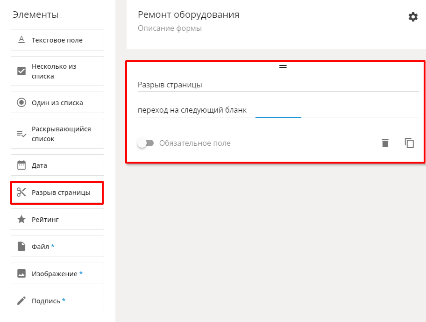Click the scissors icon for Разрыв страницы
The width and height of the screenshot is (426, 322).
click(x=21, y=193)
